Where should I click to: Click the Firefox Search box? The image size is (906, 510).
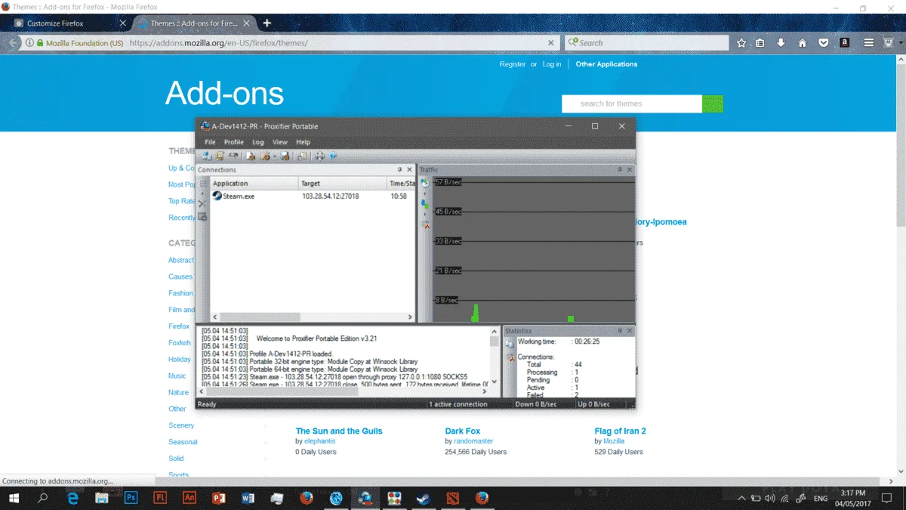coord(647,43)
